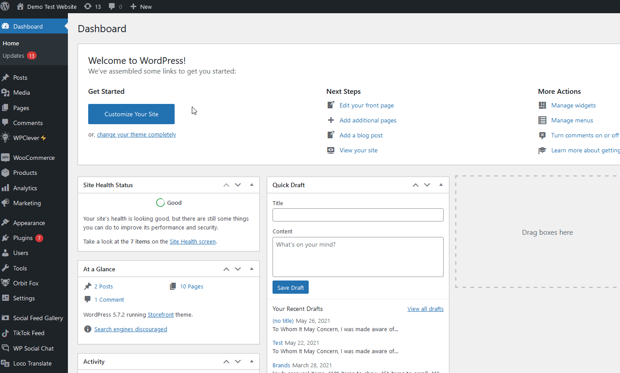Image resolution: width=620 pixels, height=373 pixels.
Task: Click the Pages icon in the sidebar
Action: 5,108
